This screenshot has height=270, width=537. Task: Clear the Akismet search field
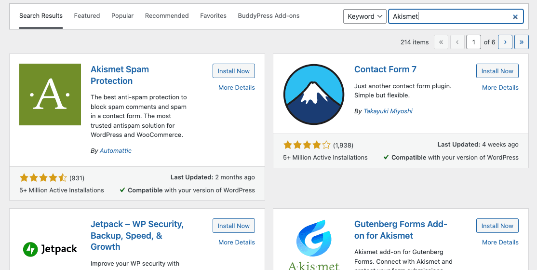pyautogui.click(x=515, y=16)
